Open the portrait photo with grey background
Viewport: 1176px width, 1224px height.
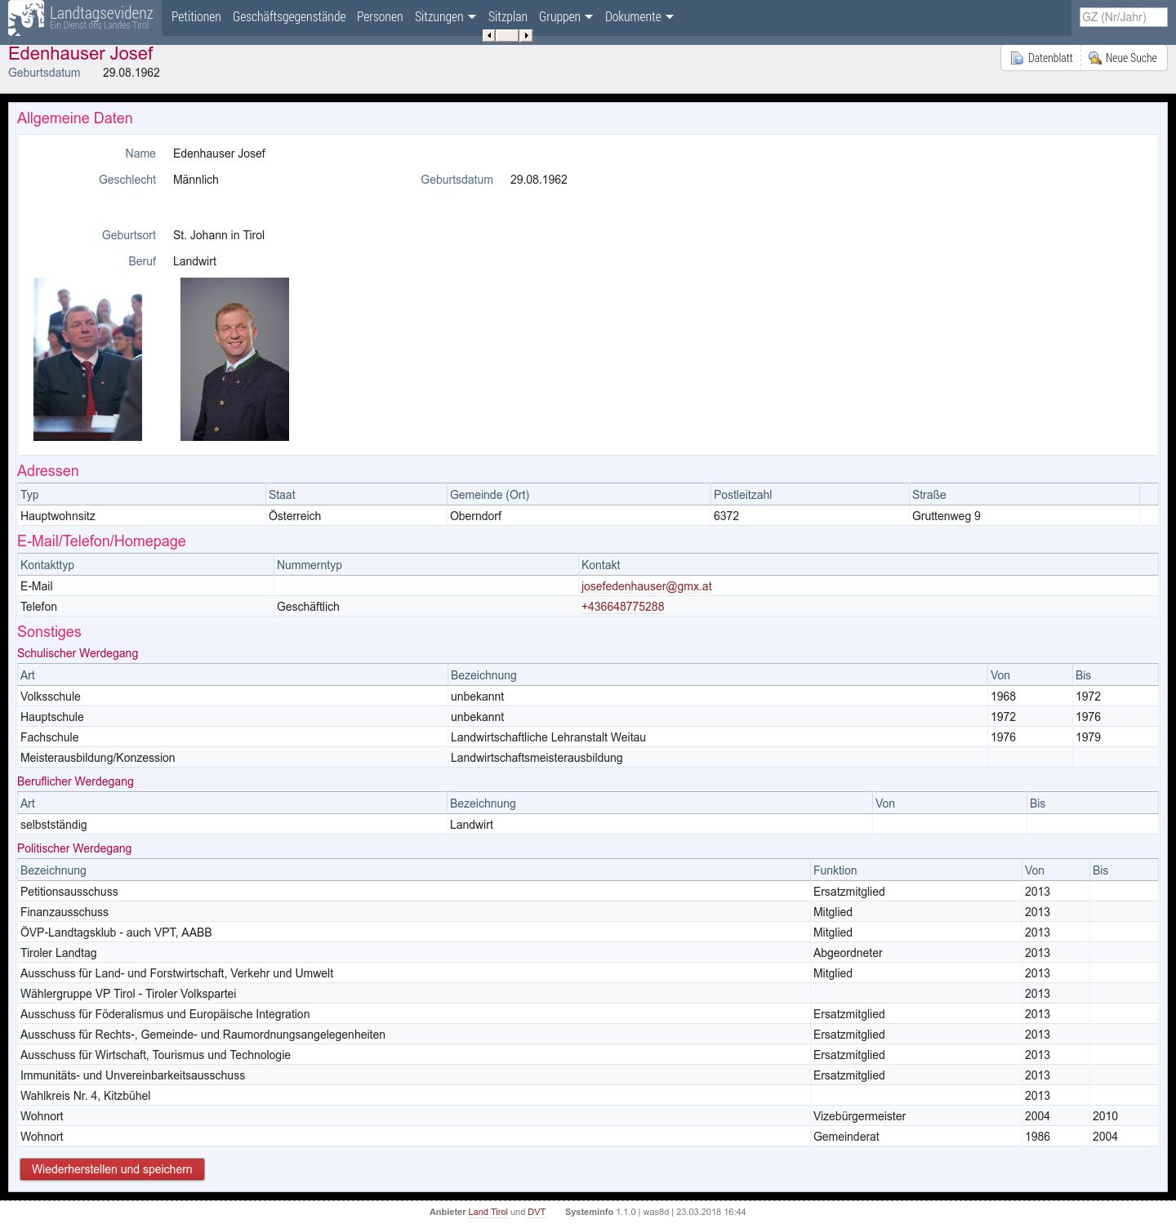[234, 359]
